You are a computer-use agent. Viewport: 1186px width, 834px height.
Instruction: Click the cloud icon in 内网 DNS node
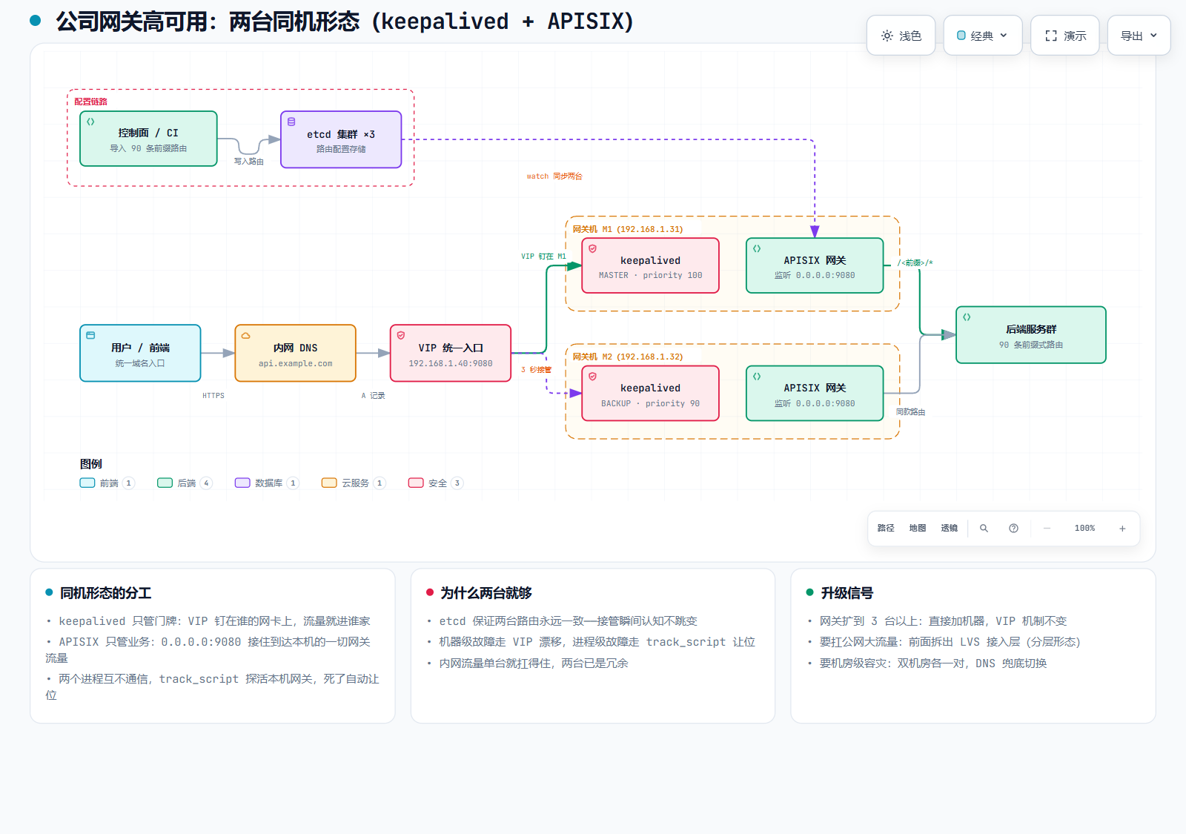pyautogui.click(x=245, y=335)
